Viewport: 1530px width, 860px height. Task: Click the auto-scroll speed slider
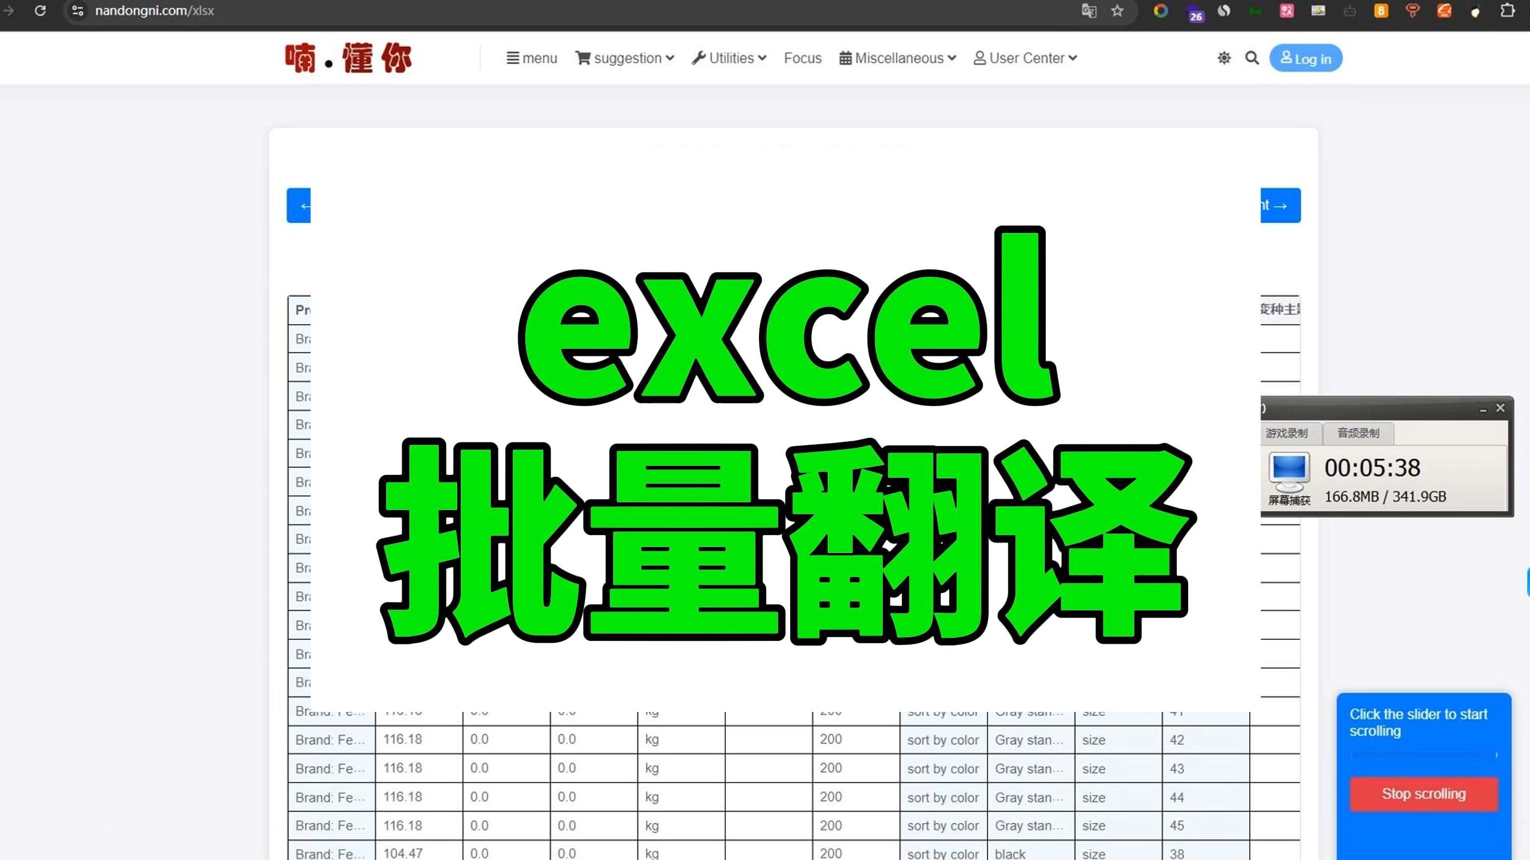(x=1425, y=755)
